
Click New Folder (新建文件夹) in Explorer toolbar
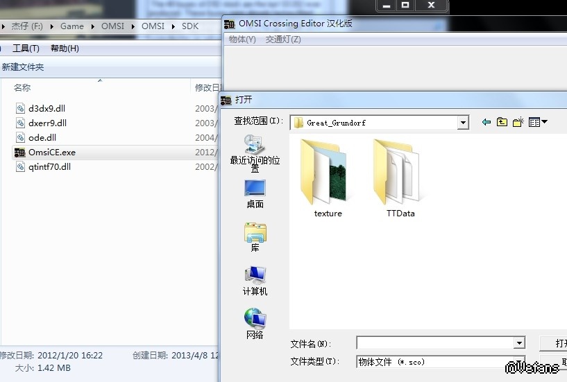click(23, 67)
